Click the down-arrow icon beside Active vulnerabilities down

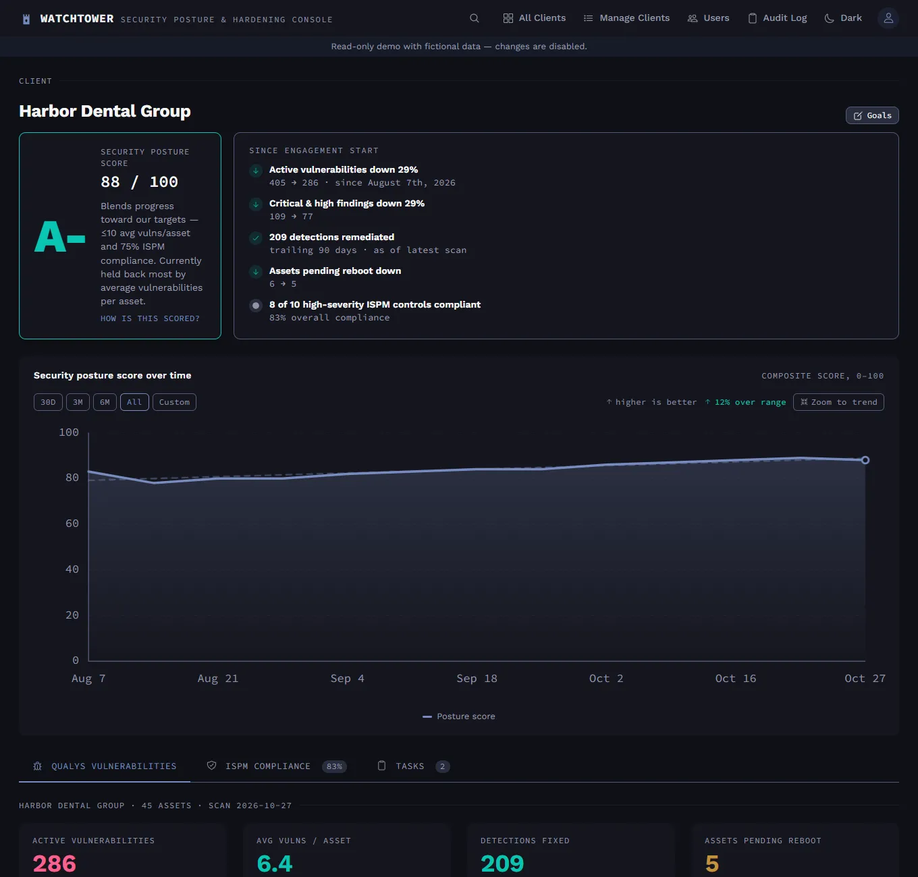point(256,171)
